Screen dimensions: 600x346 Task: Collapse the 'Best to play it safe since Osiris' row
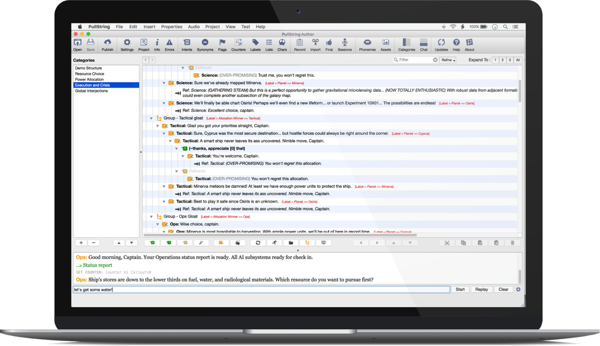click(164, 202)
